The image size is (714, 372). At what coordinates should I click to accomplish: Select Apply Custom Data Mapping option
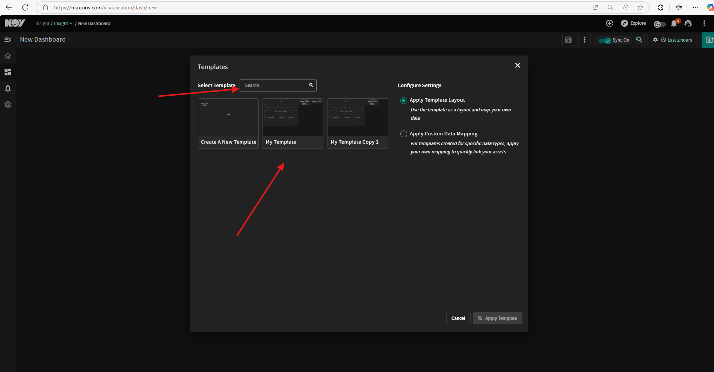coord(404,134)
